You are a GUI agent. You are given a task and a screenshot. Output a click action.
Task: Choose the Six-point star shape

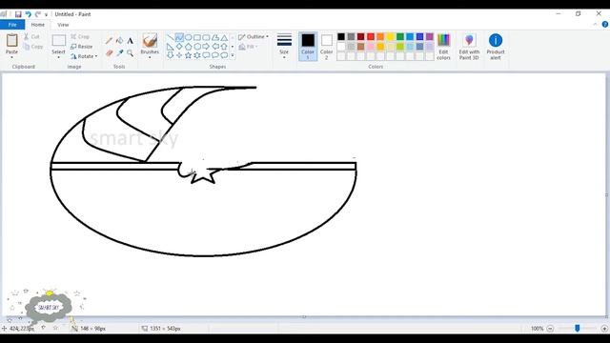tap(197, 55)
